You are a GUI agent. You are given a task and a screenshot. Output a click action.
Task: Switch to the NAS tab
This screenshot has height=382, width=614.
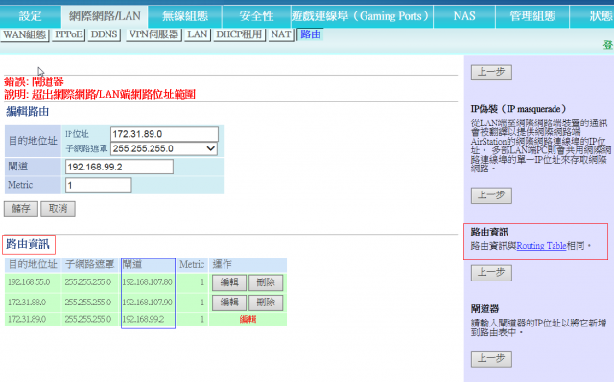point(464,16)
